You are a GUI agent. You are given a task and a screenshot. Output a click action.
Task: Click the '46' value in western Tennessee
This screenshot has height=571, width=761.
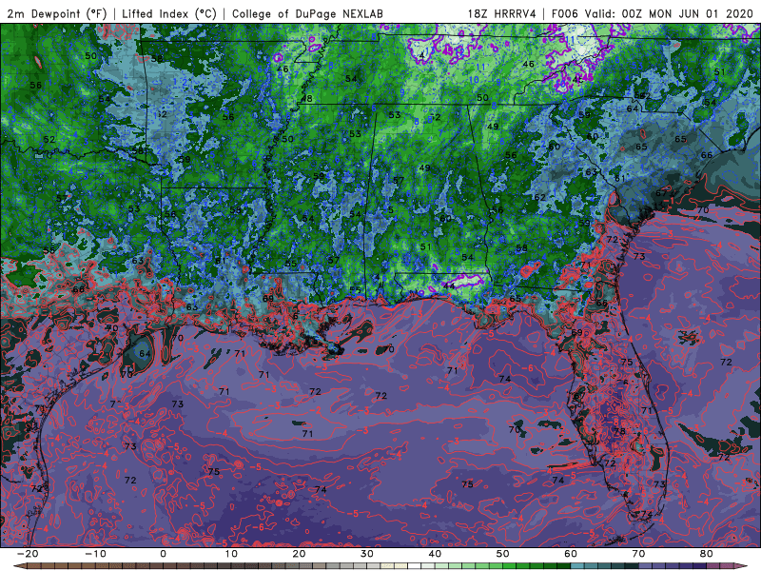tap(283, 69)
